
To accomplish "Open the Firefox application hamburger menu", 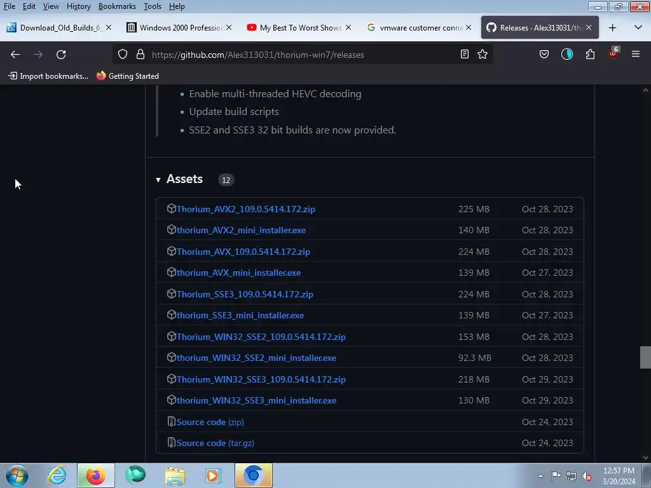I will [636, 55].
